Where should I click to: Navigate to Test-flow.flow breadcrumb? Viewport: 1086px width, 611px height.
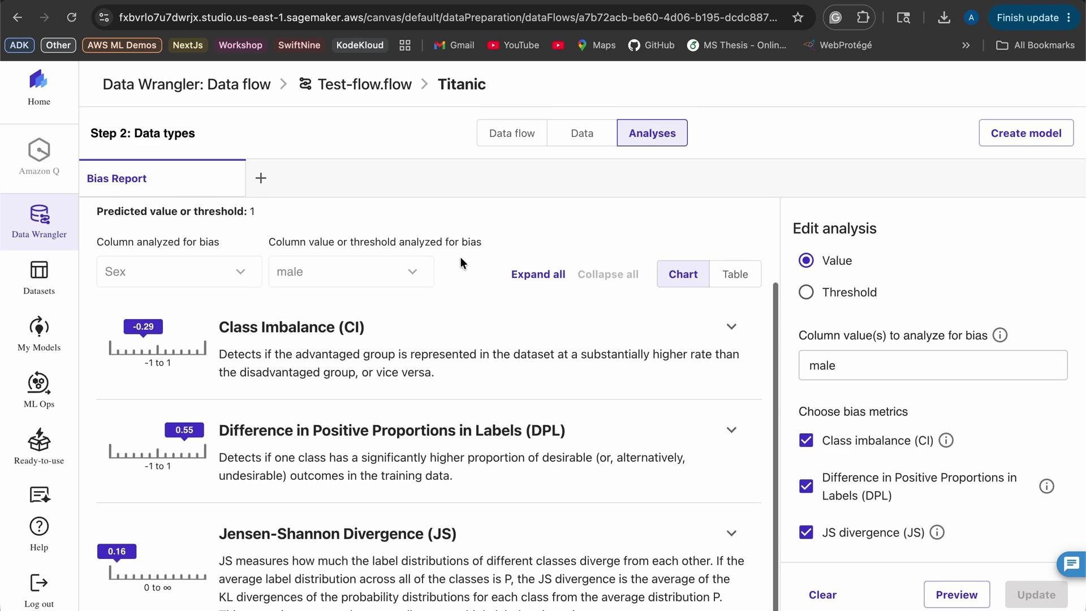(355, 84)
